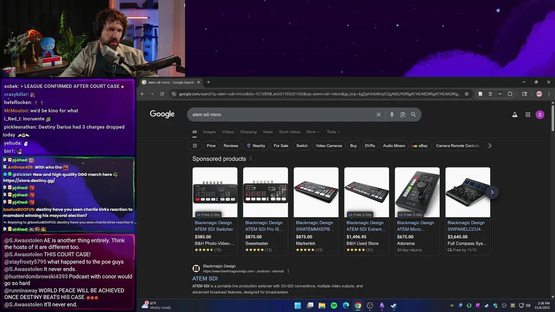Open the Google logo homepage link

coord(162,114)
